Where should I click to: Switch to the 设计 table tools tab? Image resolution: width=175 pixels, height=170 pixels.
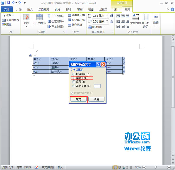coord(116,9)
